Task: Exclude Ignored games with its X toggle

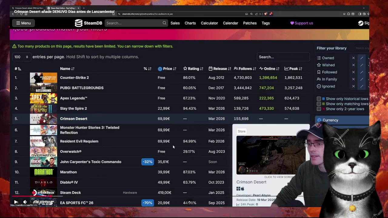Action: 353,86
